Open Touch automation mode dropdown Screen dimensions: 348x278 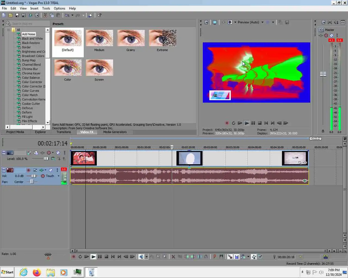[x=58, y=176]
